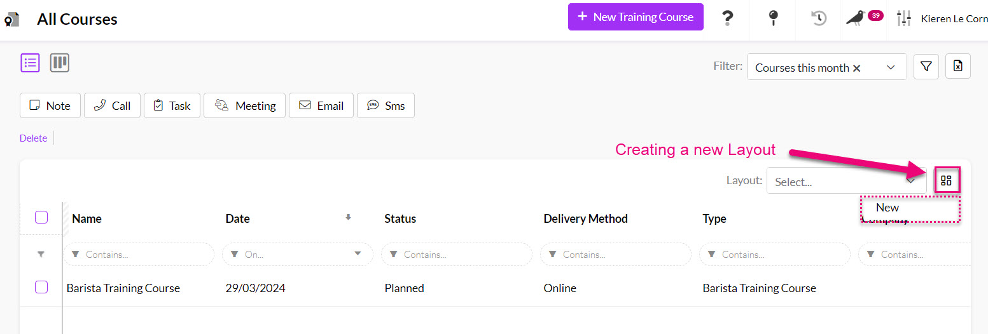988x334 pixels.
Task: Click the filter row funnel icon at the left
Action: (41, 254)
